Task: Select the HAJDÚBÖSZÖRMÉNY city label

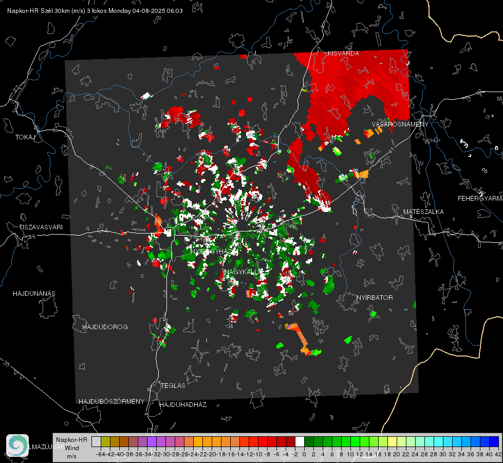Action: click(111, 402)
